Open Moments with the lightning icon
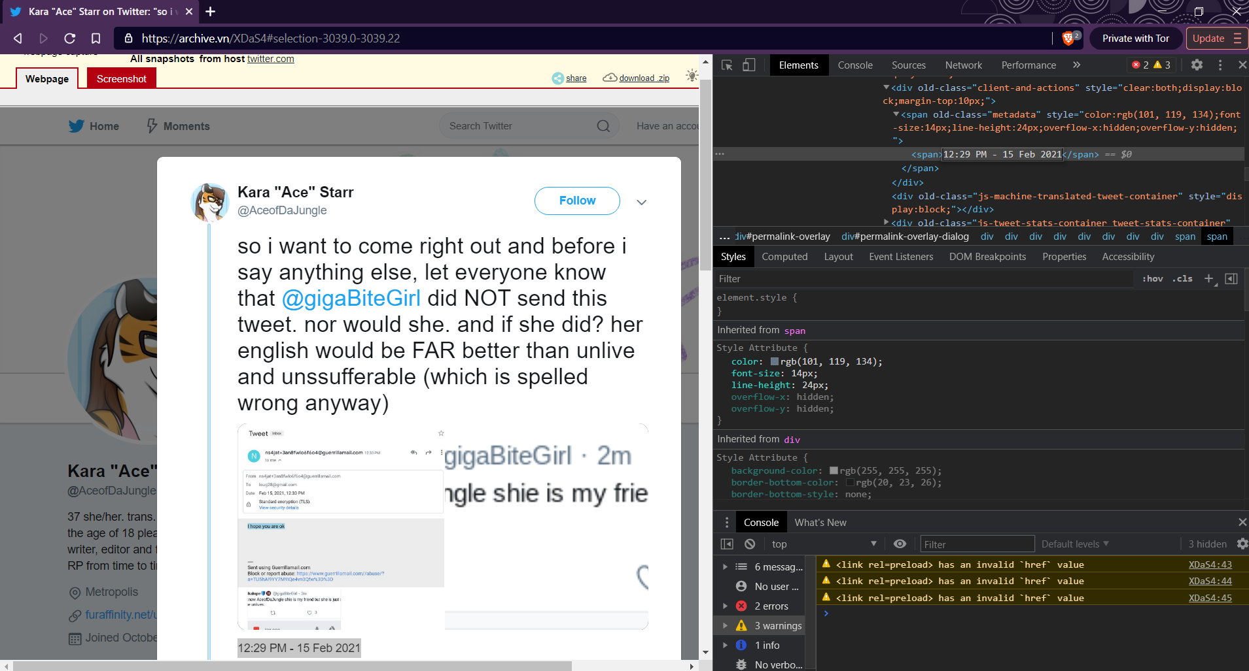Screen dimensions: 1249x671 [152, 126]
